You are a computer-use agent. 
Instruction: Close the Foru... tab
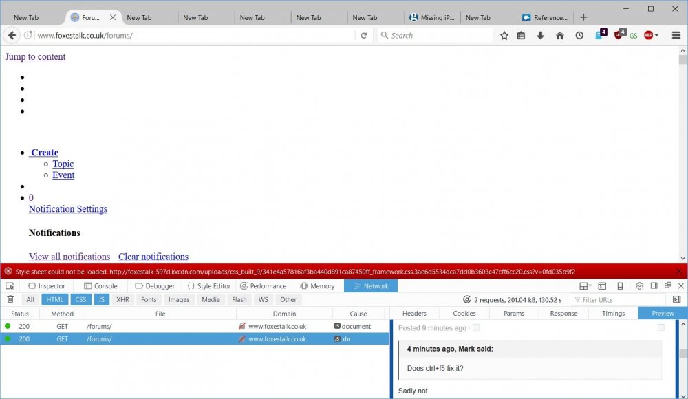pyautogui.click(x=113, y=17)
